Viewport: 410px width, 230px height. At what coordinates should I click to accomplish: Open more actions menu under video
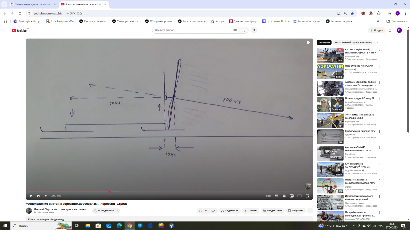click(x=310, y=211)
